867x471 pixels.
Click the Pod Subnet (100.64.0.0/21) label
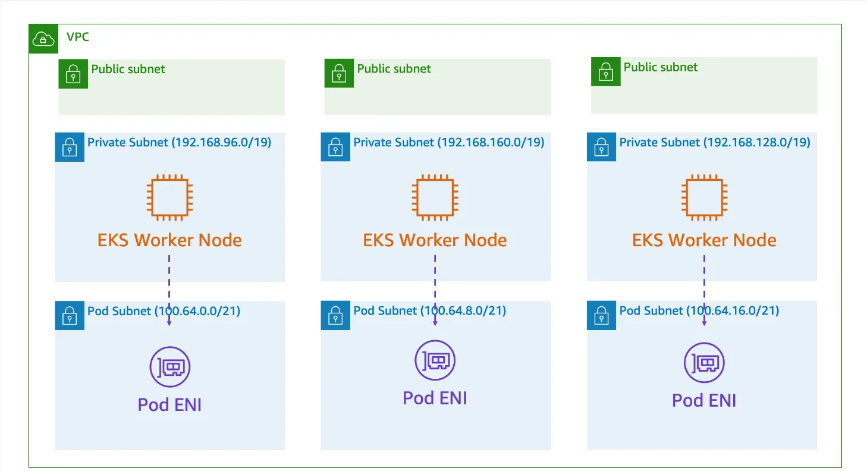coord(164,311)
